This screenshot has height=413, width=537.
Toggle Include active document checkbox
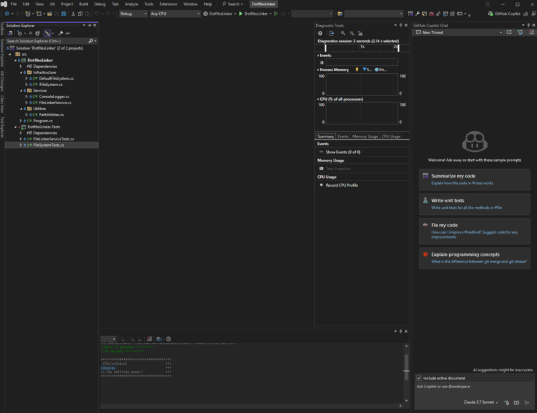[419, 378]
